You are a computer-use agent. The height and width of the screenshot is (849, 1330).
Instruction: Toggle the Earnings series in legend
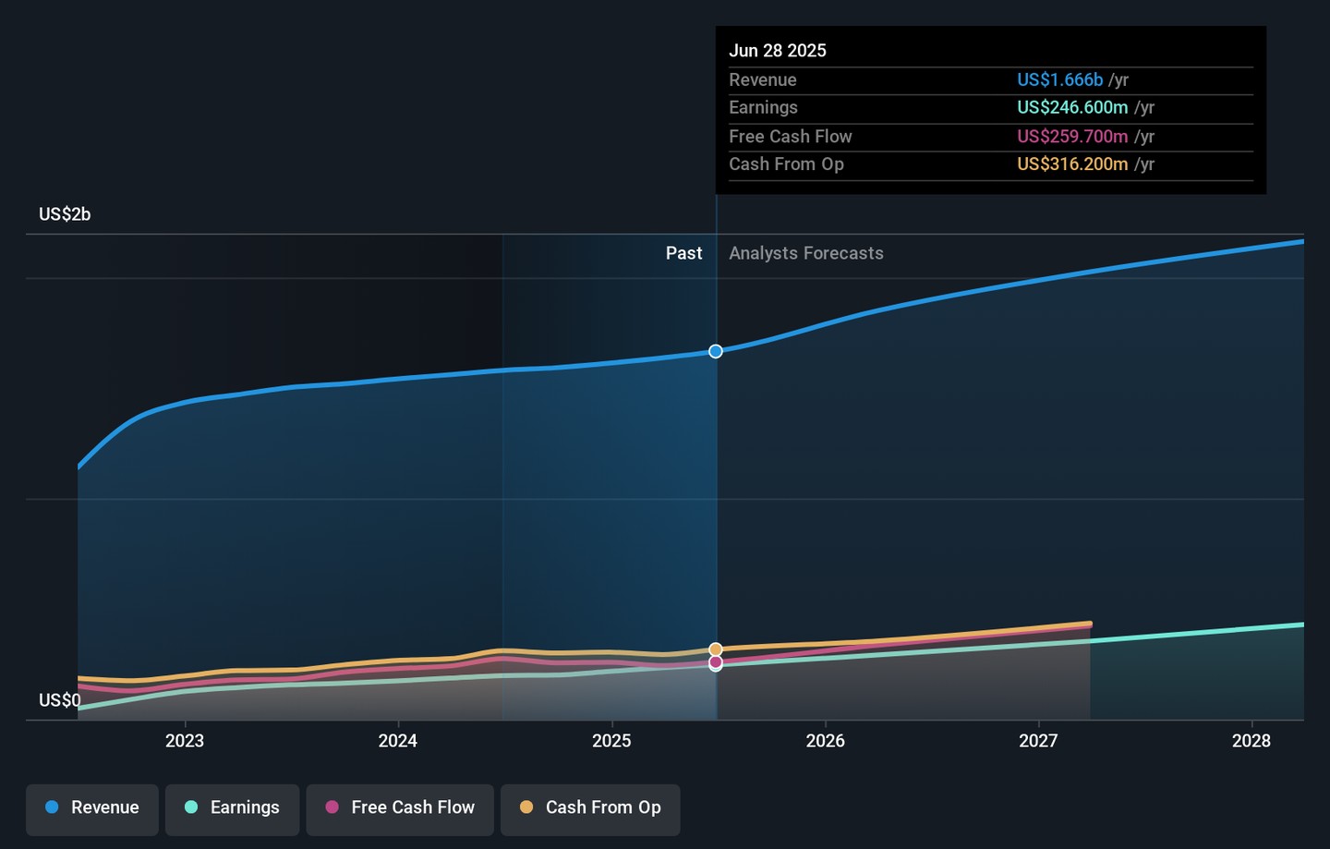point(232,808)
